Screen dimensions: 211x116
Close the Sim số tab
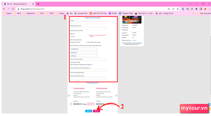point(33,4)
